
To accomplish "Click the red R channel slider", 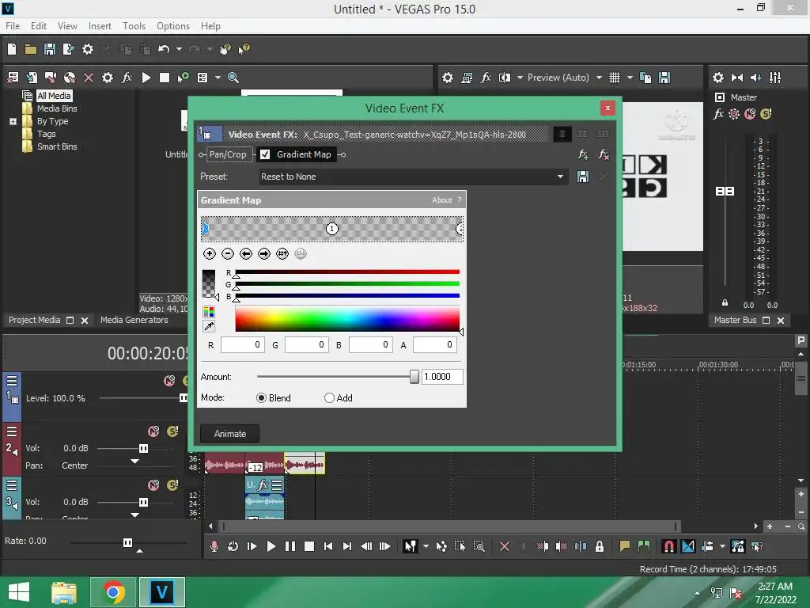I will tap(347, 272).
